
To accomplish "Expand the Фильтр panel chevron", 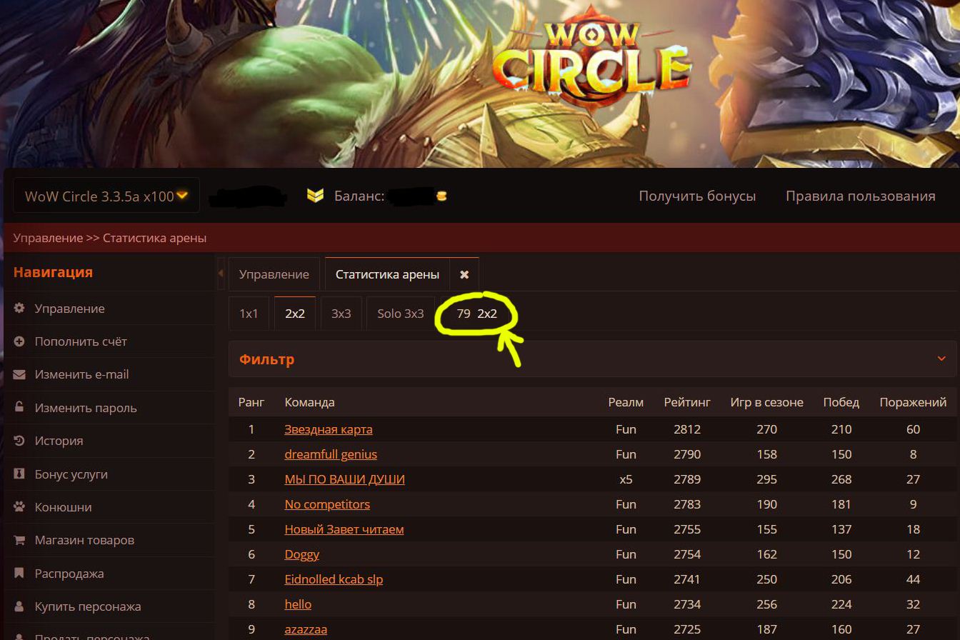I will [941, 359].
